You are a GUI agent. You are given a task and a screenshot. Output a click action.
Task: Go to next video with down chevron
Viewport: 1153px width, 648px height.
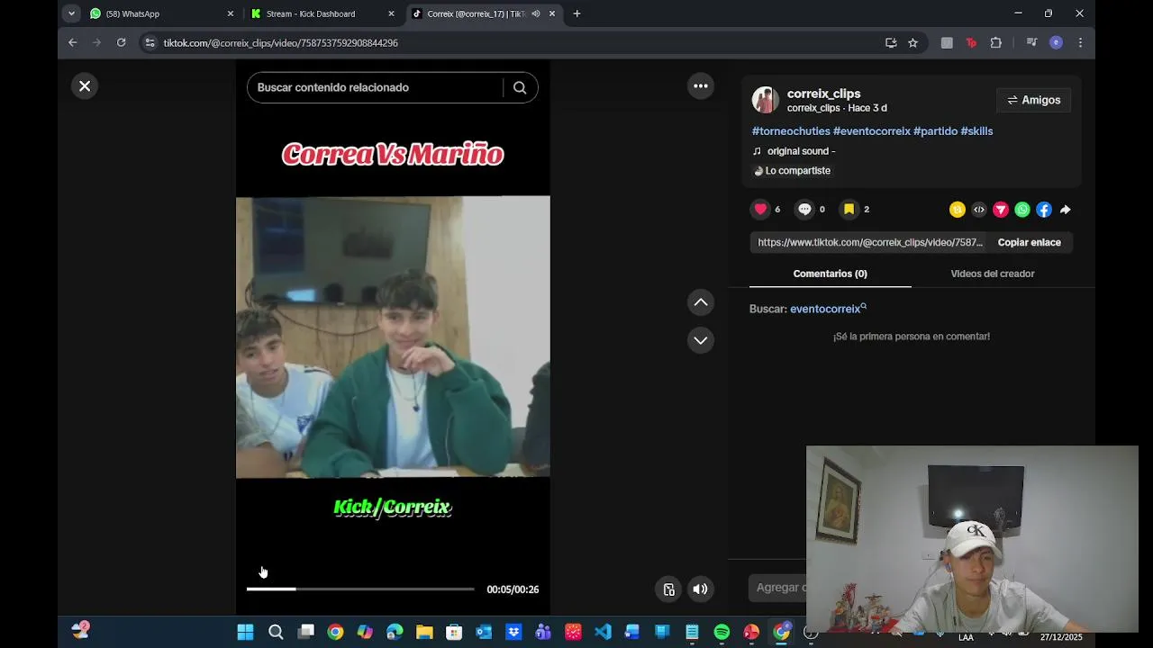(x=701, y=340)
